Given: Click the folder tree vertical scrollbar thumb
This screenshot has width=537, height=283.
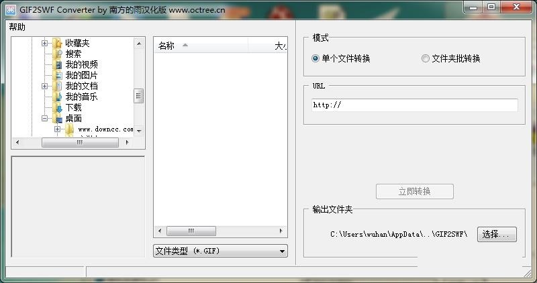Looking at the screenshot, I should tap(139, 96).
